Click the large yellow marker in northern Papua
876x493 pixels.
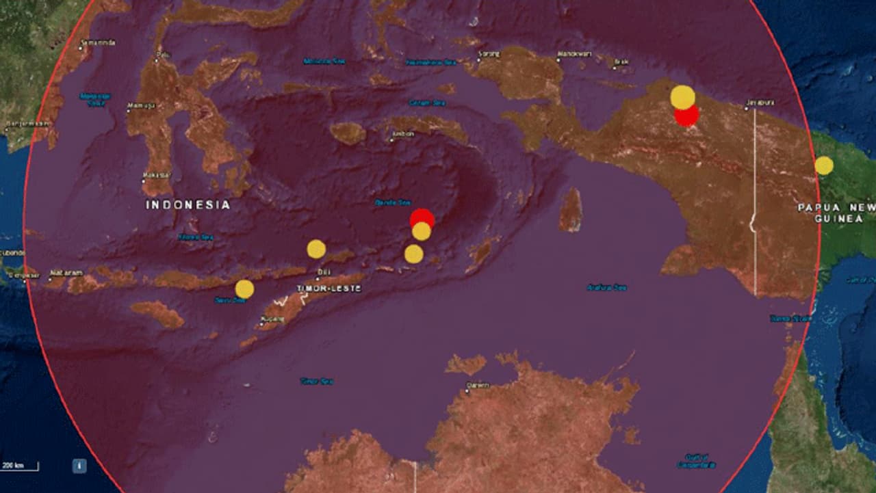[682, 97]
